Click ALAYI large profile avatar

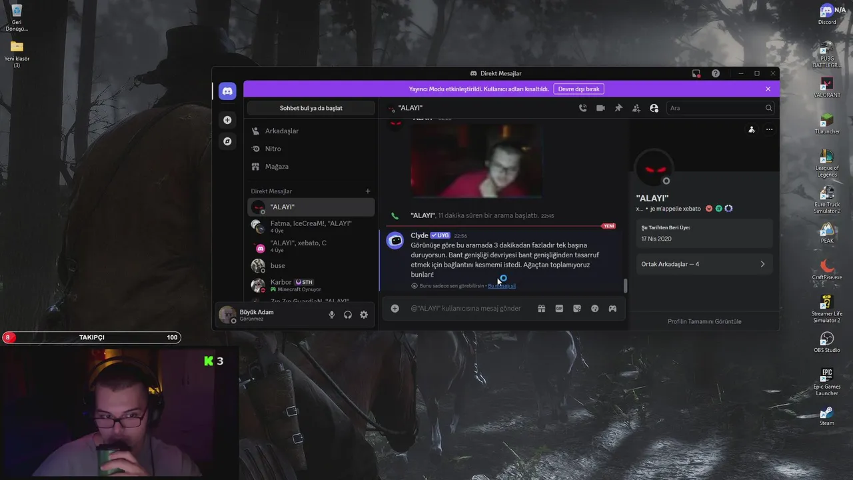click(653, 167)
